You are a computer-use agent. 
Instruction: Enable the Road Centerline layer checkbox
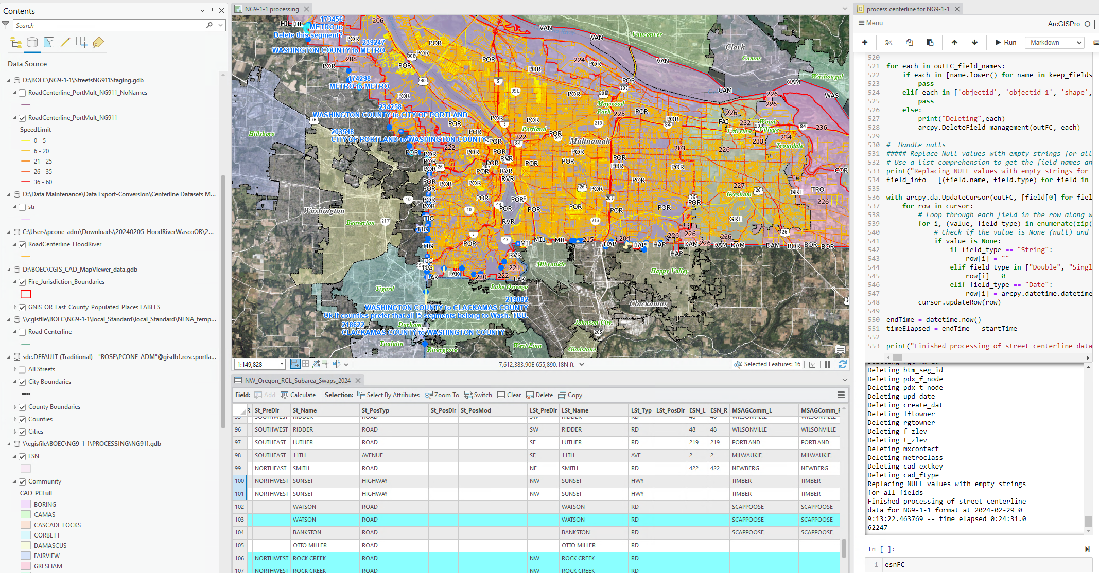tap(22, 332)
